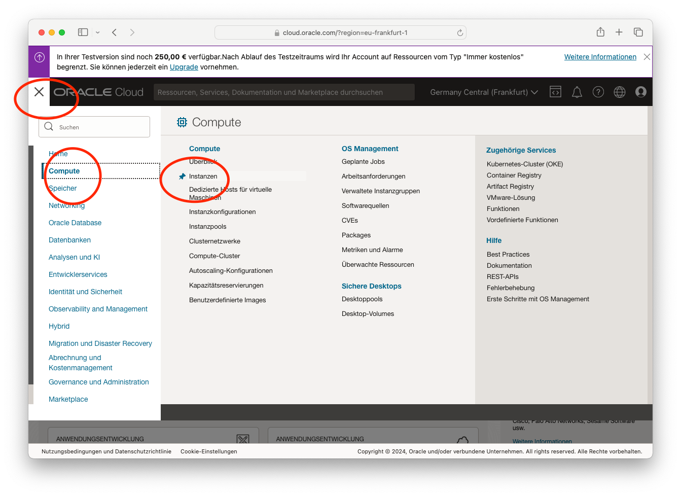This screenshot has width=681, height=496.
Task: Open Benutzerdefinierte Images link
Action: (228, 300)
